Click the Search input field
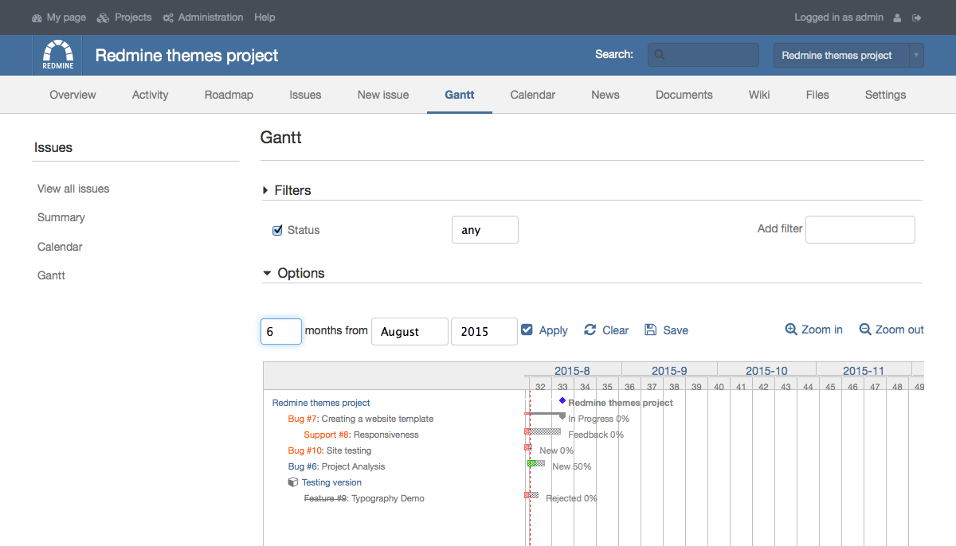Image resolution: width=956 pixels, height=546 pixels. [x=703, y=55]
